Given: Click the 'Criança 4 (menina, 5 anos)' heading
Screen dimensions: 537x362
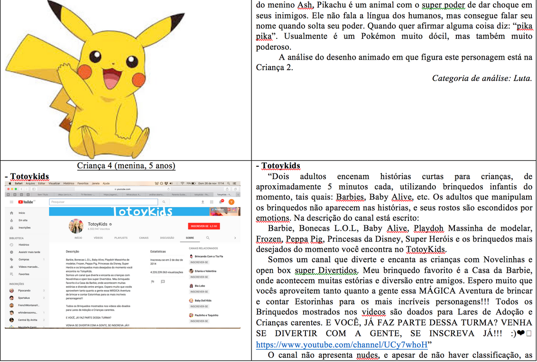Looking at the screenshot, I should tap(126, 166).
